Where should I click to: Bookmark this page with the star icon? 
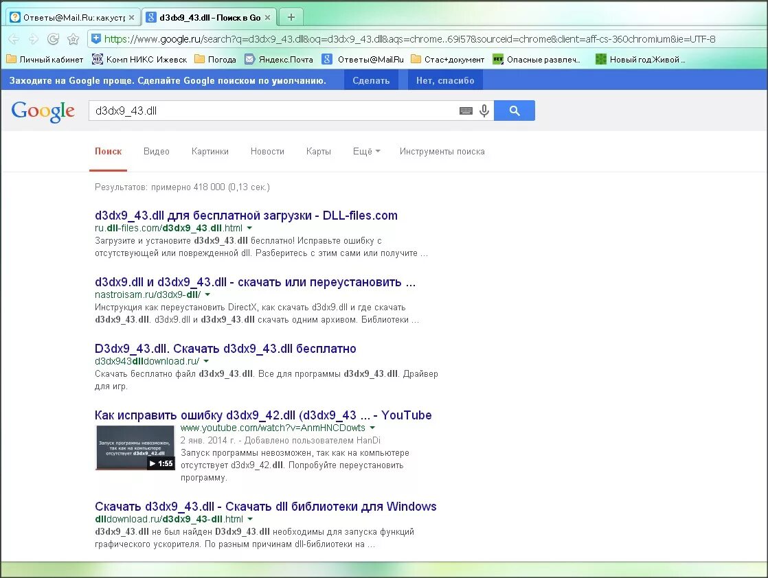click(x=73, y=39)
